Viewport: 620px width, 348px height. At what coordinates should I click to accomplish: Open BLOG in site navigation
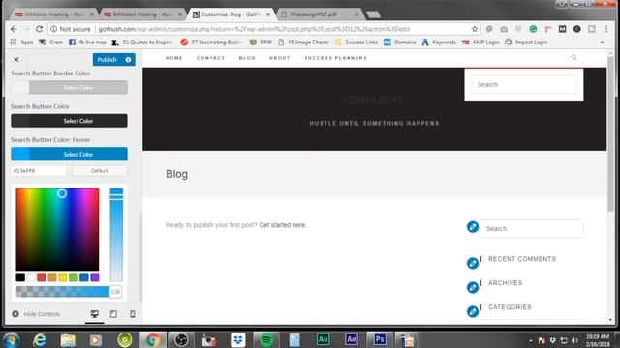247,58
